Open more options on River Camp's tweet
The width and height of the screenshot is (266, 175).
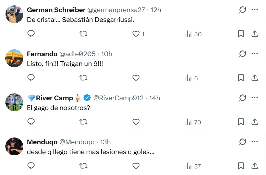coord(254,98)
